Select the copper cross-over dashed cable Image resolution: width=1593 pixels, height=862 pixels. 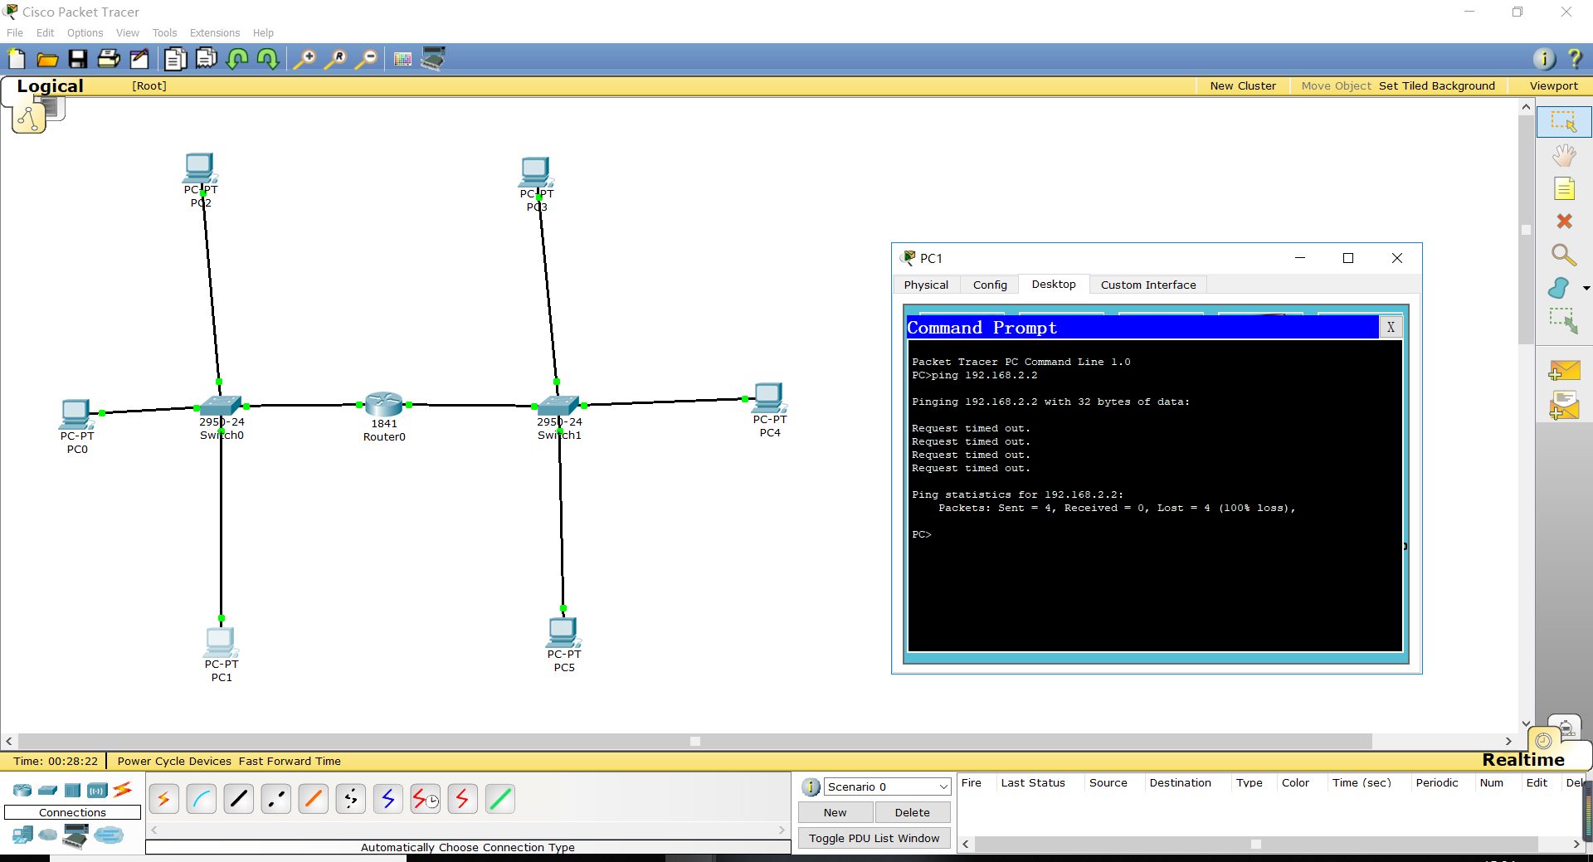(x=276, y=799)
